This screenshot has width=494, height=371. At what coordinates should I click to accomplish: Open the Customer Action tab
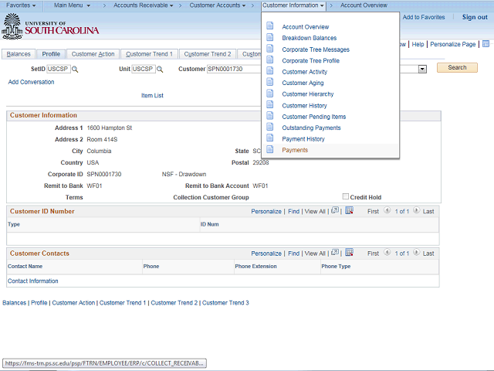93,54
